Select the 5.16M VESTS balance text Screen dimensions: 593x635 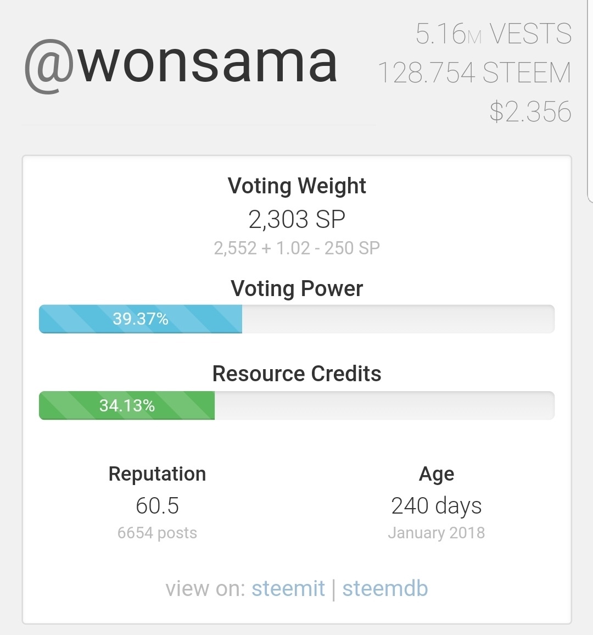(493, 34)
